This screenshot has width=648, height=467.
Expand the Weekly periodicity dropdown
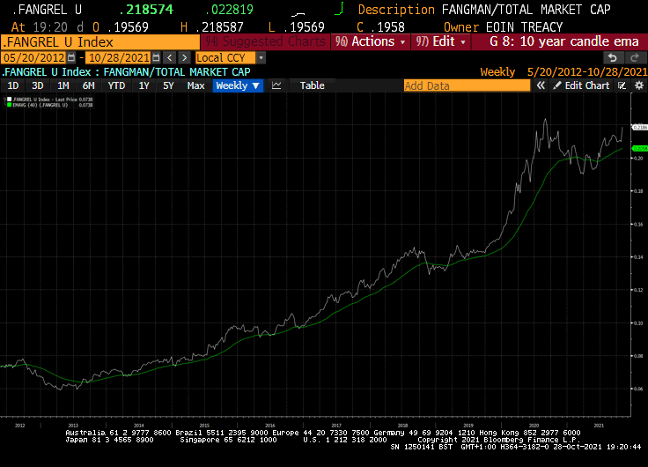click(239, 85)
